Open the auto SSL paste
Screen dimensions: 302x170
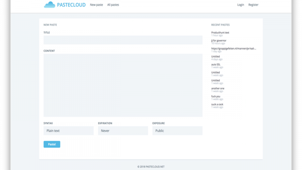(x=216, y=64)
